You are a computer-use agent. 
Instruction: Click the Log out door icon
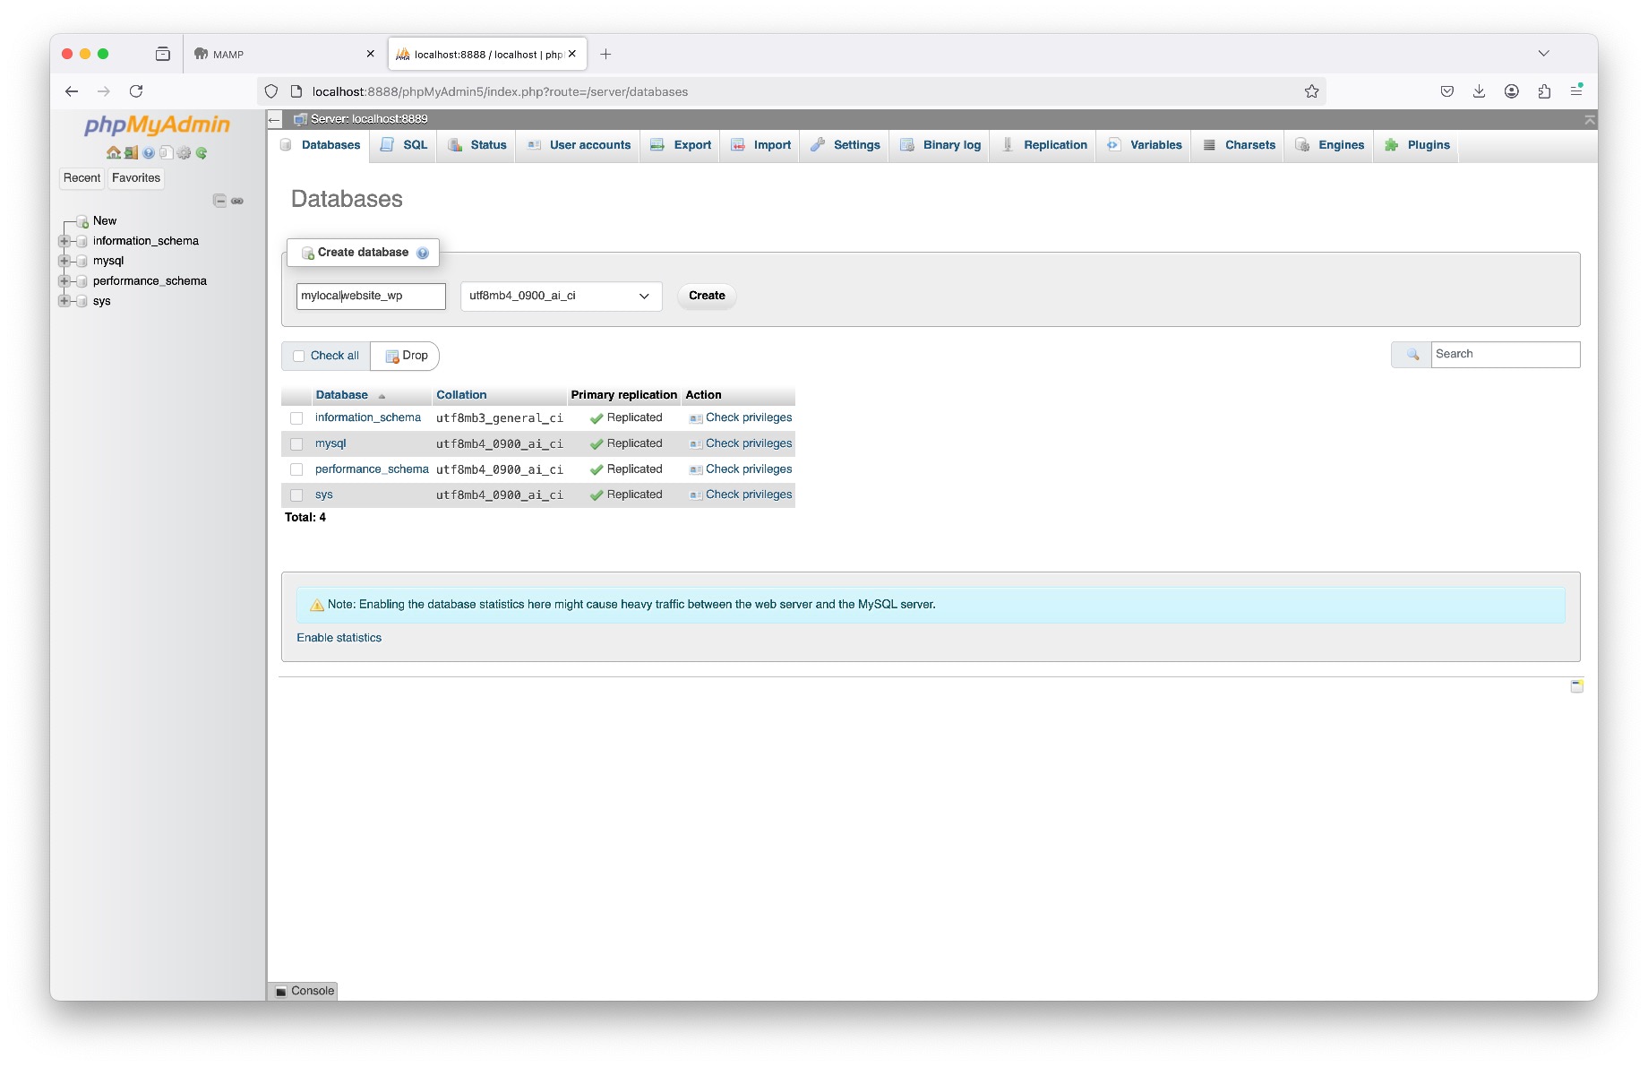pos(131,153)
